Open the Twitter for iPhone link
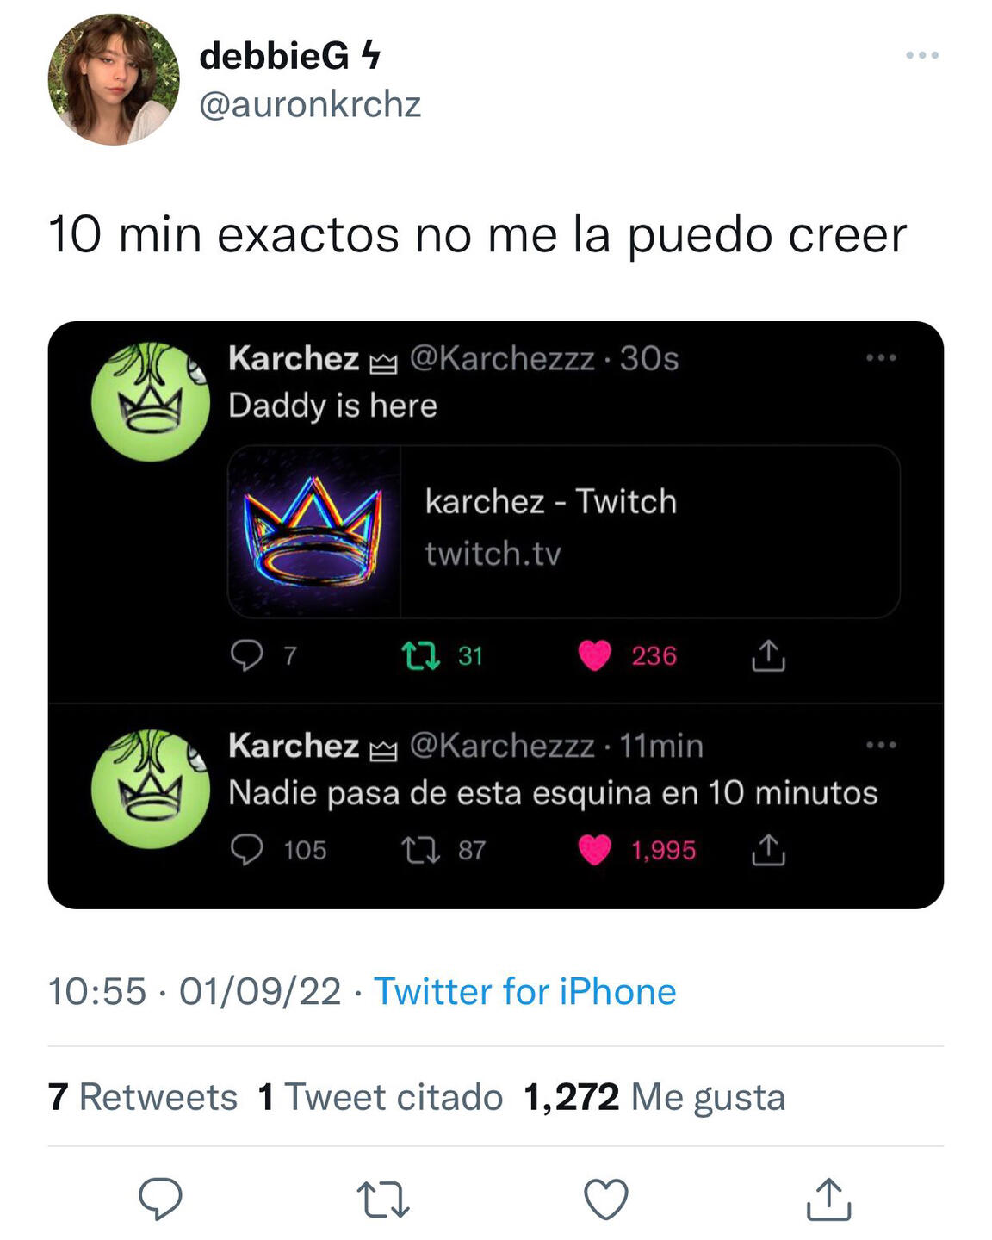Image resolution: width=992 pixels, height=1240 pixels. 524,991
